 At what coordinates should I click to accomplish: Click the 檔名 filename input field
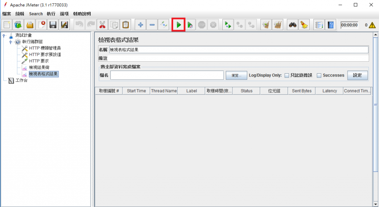point(167,75)
